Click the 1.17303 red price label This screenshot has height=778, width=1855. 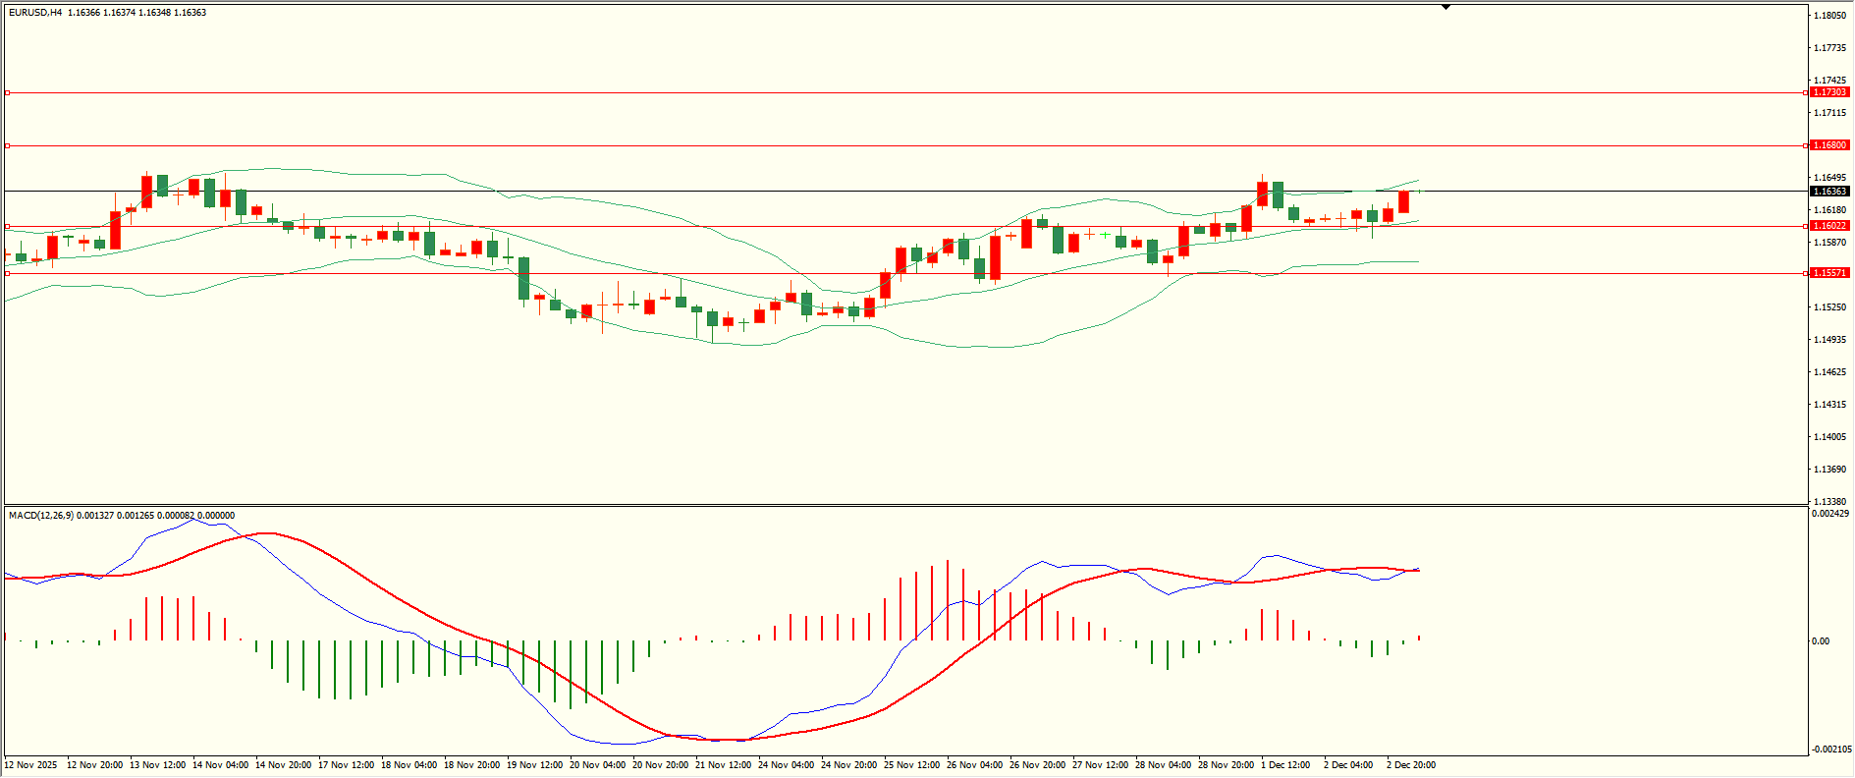[1828, 92]
